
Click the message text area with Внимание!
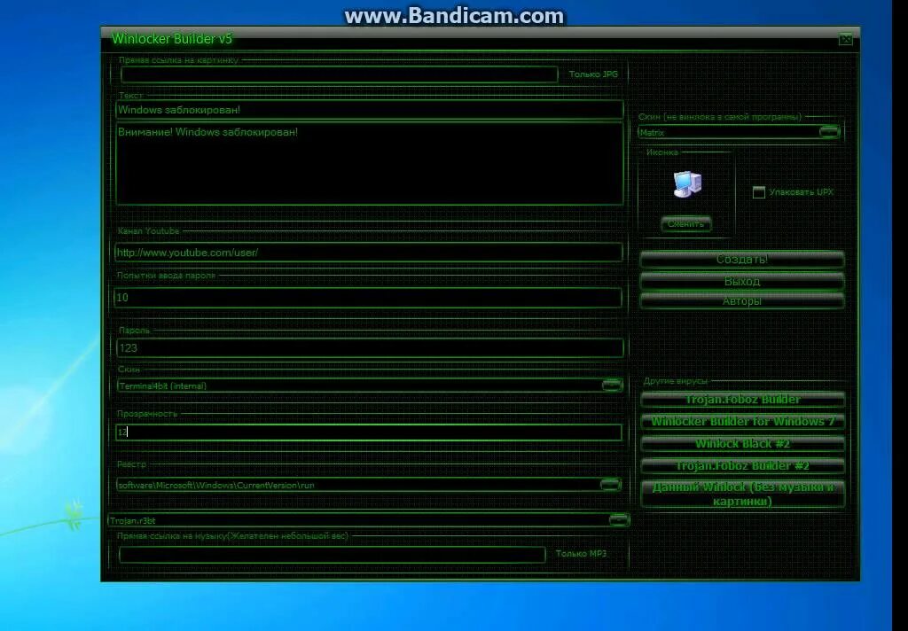[370, 163]
